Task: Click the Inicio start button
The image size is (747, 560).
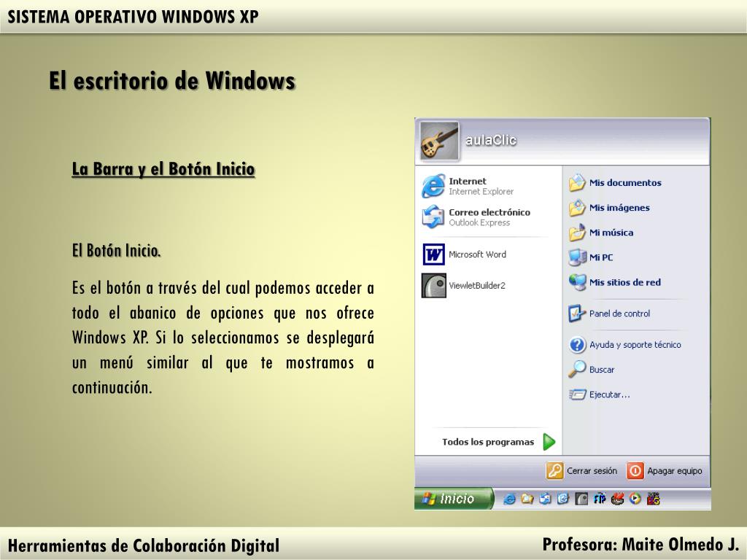Action: (453, 499)
